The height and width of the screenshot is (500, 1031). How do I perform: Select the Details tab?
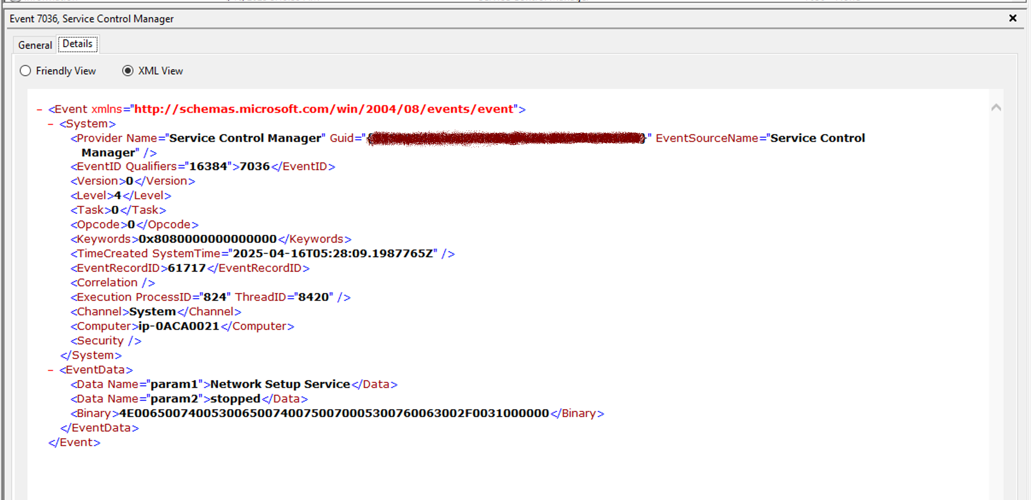pos(78,44)
